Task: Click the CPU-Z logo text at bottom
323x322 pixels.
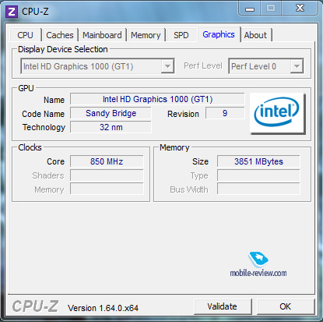Action: (35, 306)
